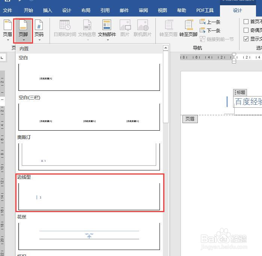The image size is (262, 256).
Task: Click the footer gallery scrollbar thumb
Action: coord(166,87)
